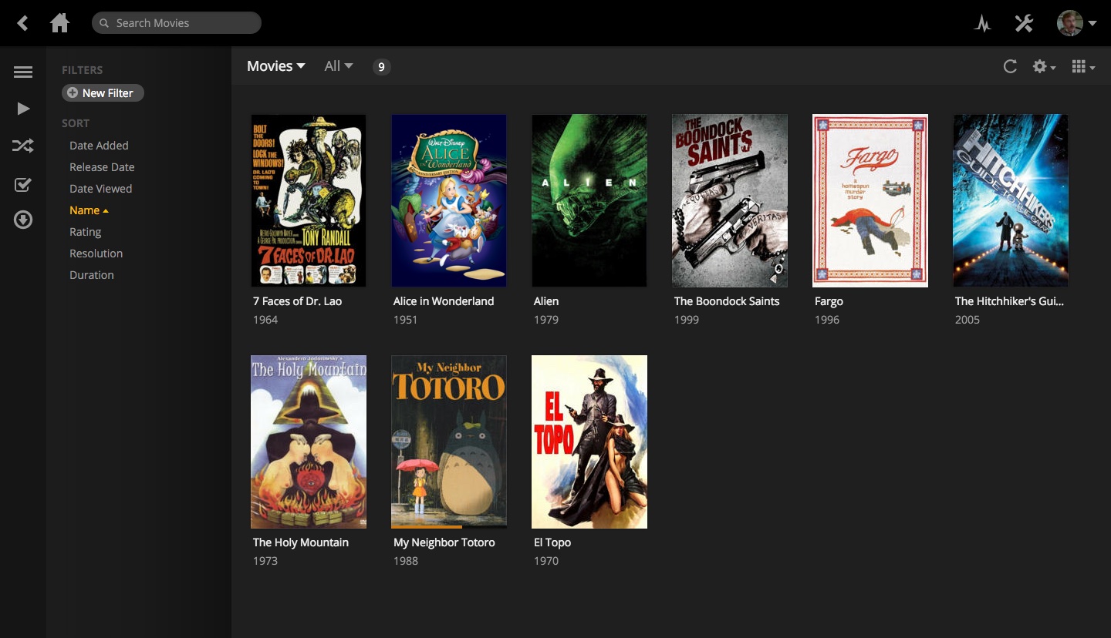
Task: Click the year 1970 text
Action: (546, 561)
